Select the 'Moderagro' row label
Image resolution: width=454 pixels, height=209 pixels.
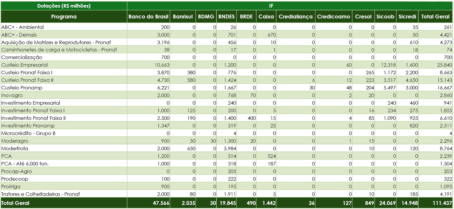(15, 141)
